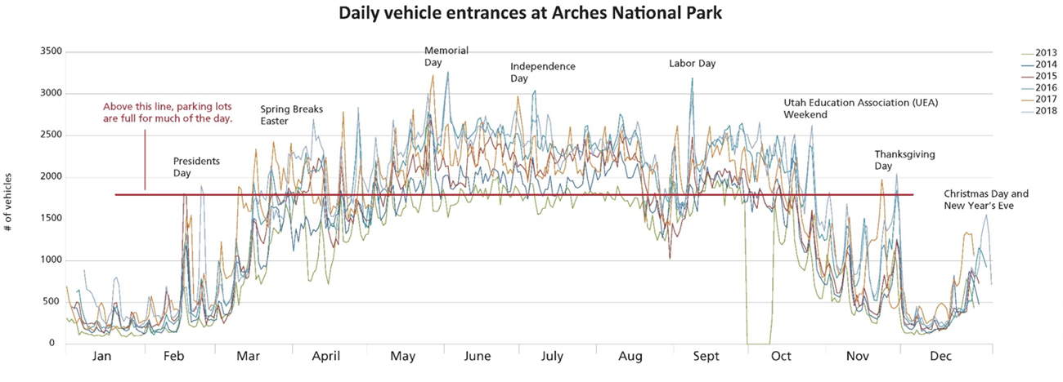1063x382 pixels.
Task: Click the 'Christmas Day and New Year's Eve' label
Action: tap(986, 200)
